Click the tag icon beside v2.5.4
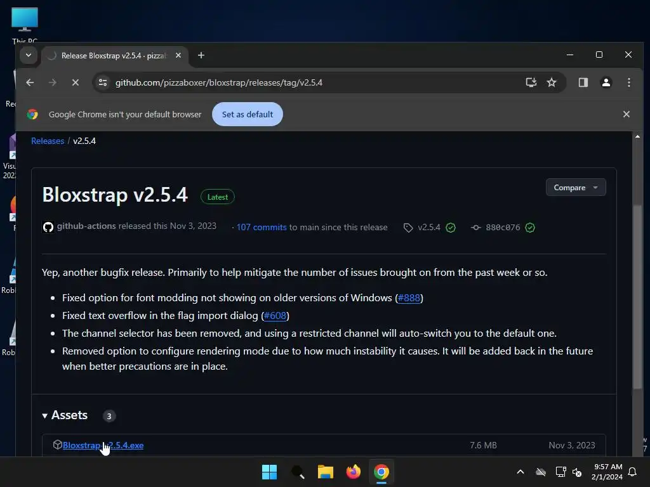The width and height of the screenshot is (650, 487). (408, 228)
